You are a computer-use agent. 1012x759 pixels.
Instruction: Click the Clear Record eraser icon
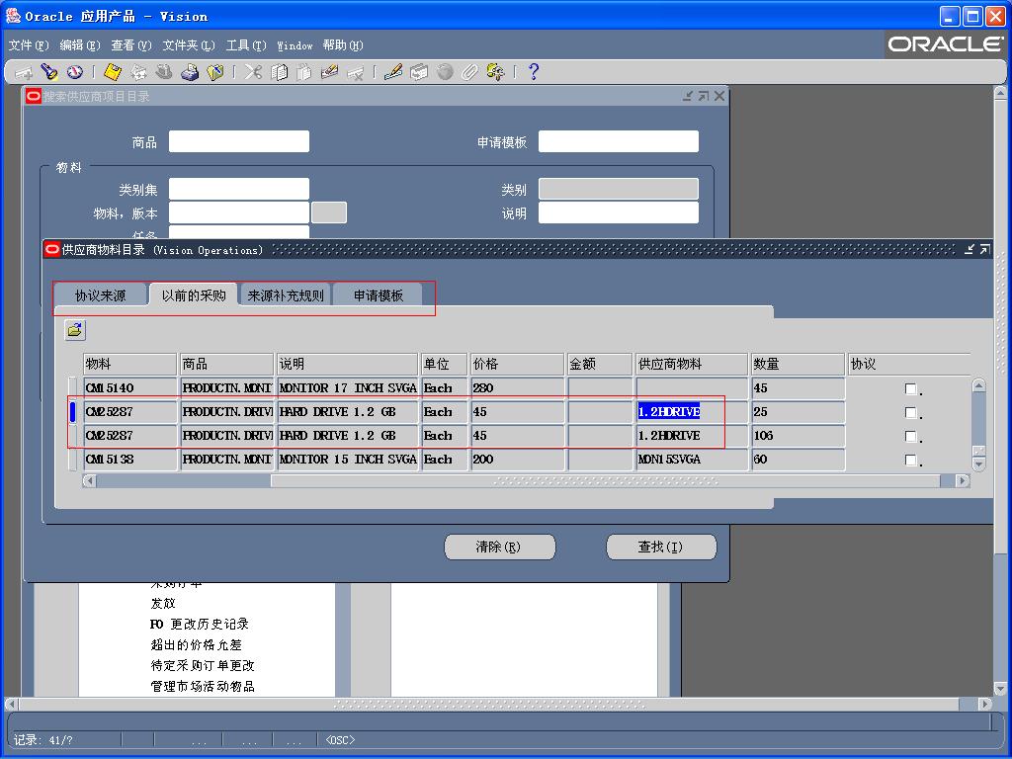point(330,72)
